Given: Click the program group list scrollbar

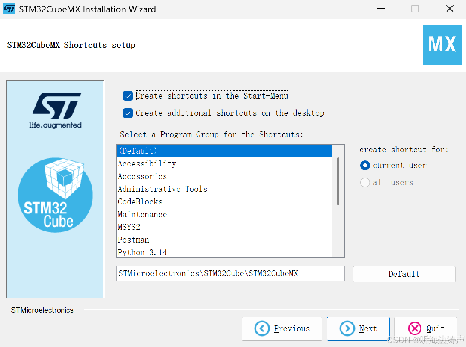Looking at the screenshot, I should coord(338,181).
